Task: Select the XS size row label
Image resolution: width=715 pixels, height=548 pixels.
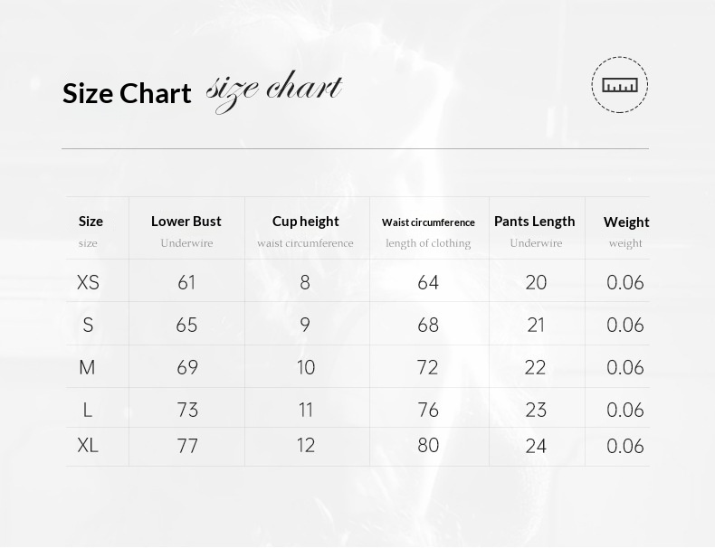Action: click(x=88, y=282)
